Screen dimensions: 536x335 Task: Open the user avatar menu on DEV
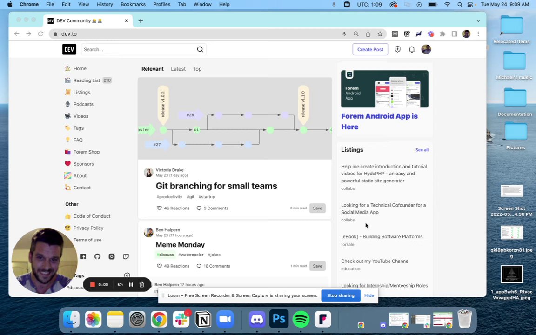pos(426,49)
